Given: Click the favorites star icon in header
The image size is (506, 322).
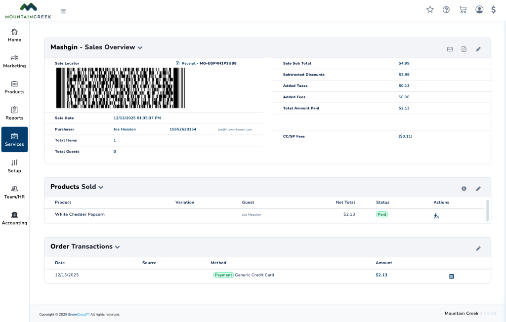Looking at the screenshot, I should [x=430, y=9].
